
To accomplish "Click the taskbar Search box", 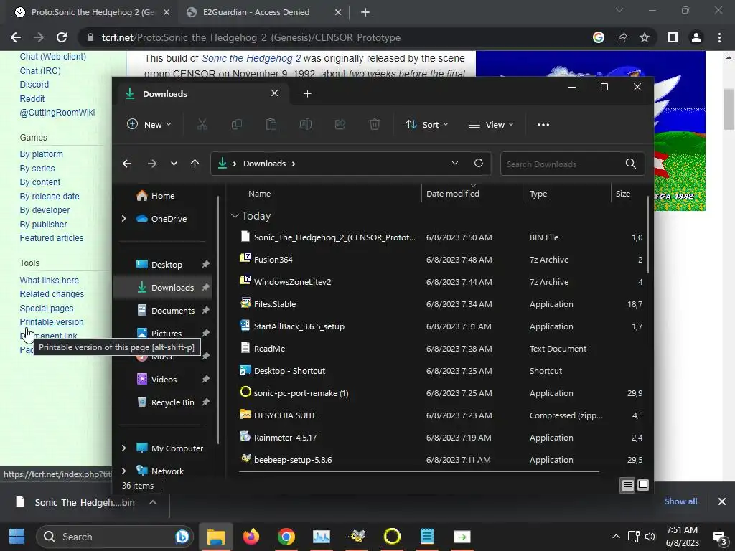I will (115, 537).
